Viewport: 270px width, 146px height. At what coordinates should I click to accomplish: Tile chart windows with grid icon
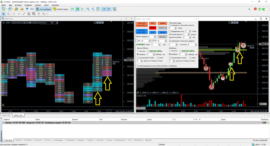[x=98, y=9]
